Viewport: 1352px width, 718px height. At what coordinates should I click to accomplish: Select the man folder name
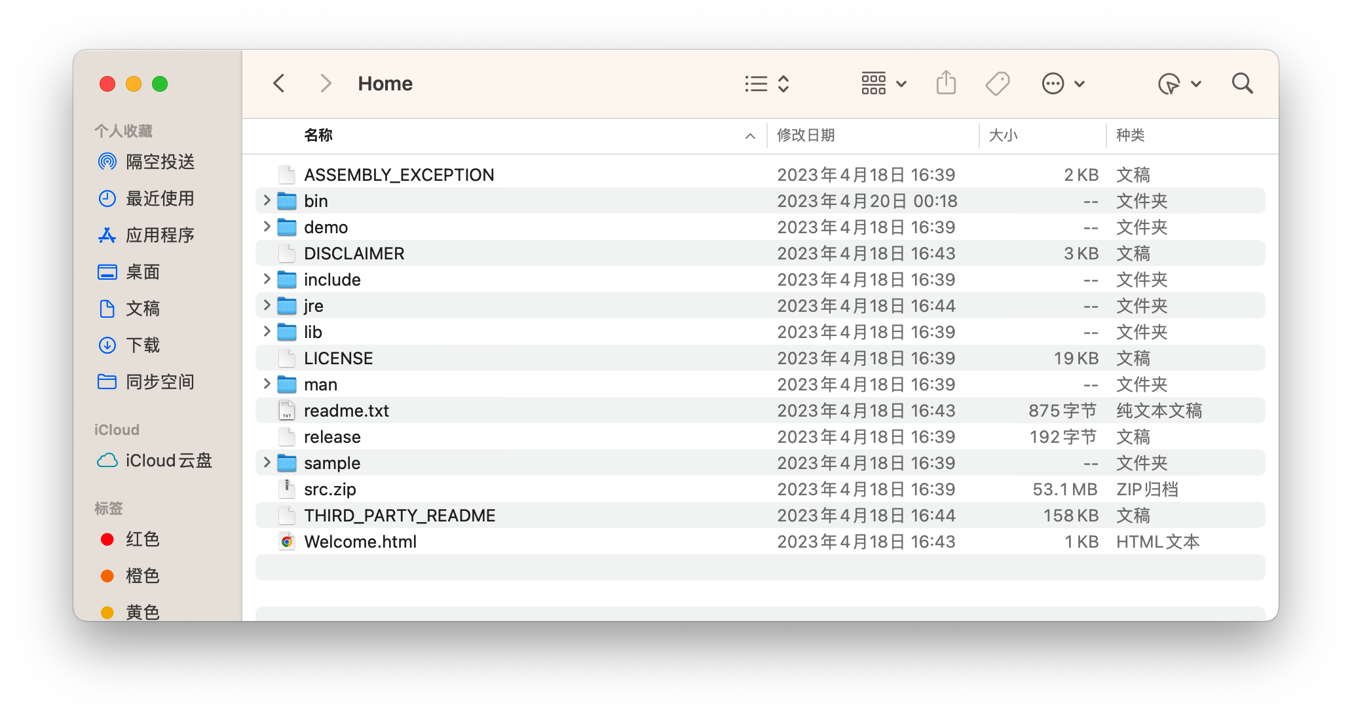tap(320, 385)
